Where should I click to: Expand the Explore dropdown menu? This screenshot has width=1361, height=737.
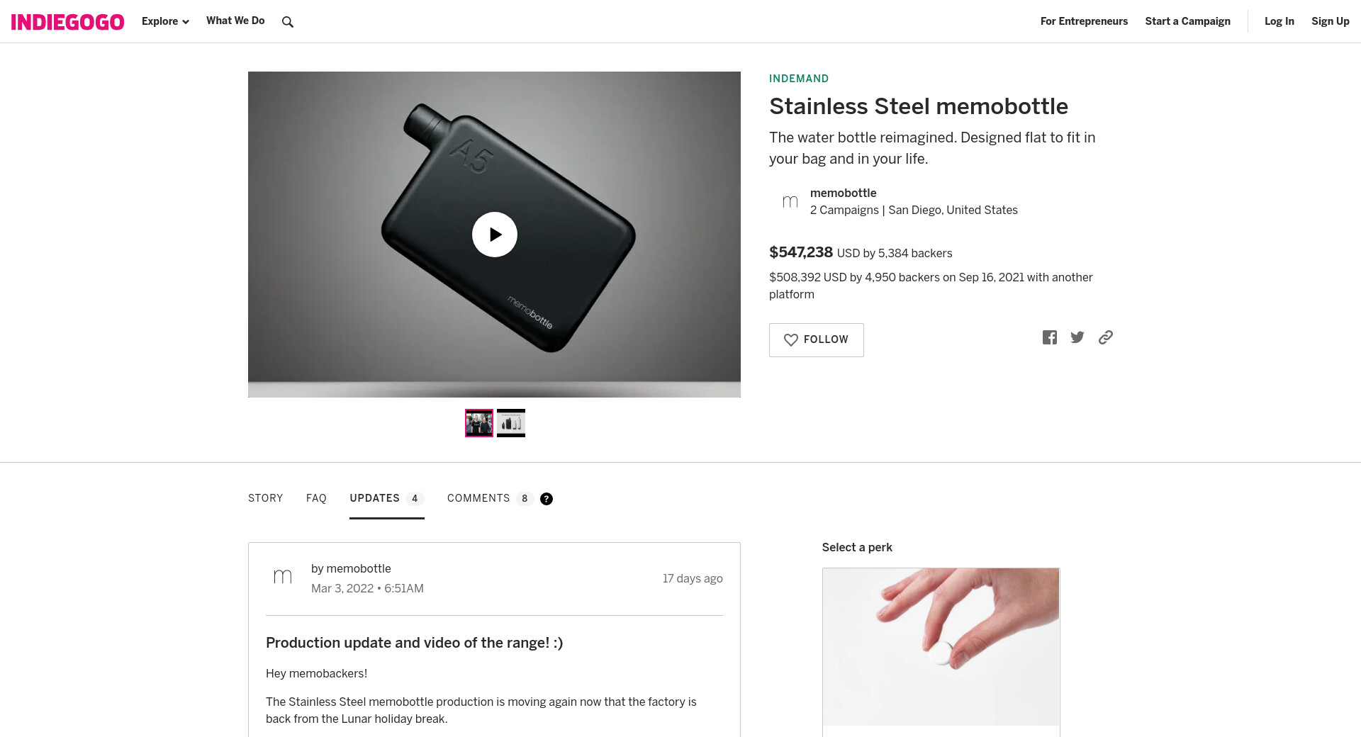pos(165,21)
